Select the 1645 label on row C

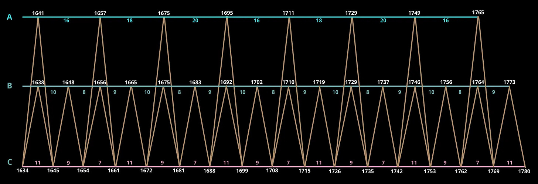pos(53,171)
